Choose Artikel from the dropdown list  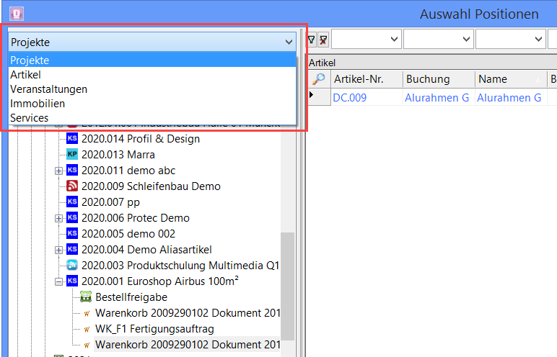26,75
